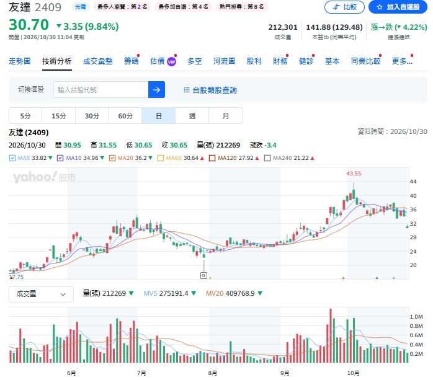The height and width of the screenshot is (380, 433).
Task: Click the list icon beside 台股類股查詢
Action: 186,90
